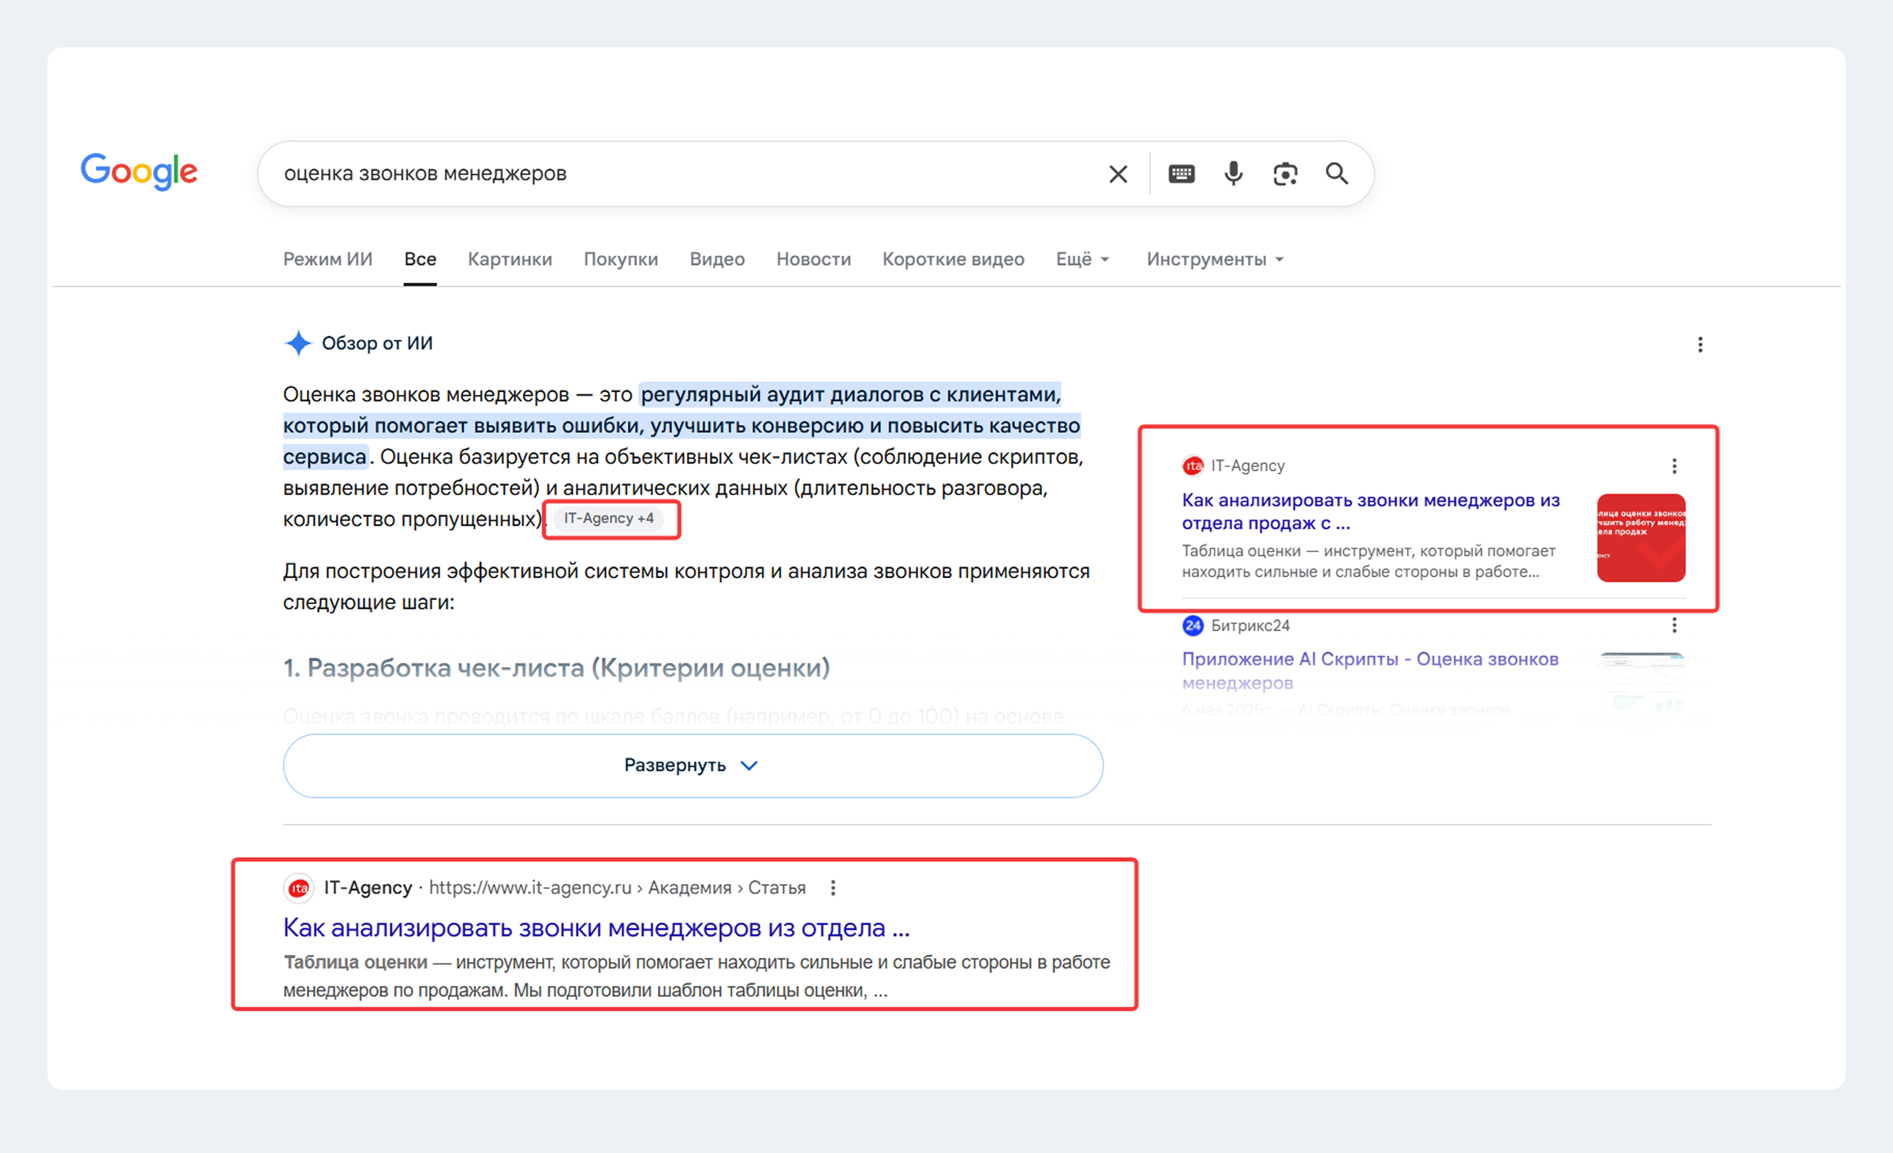Open the Инструменты dropdown

tap(1215, 259)
